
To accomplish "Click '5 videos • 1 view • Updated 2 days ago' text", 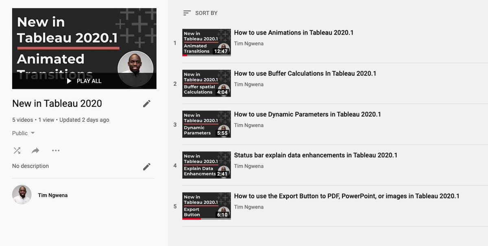I will (61, 120).
